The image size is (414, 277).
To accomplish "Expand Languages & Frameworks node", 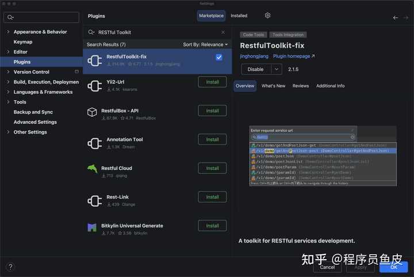I will click(x=8, y=92).
